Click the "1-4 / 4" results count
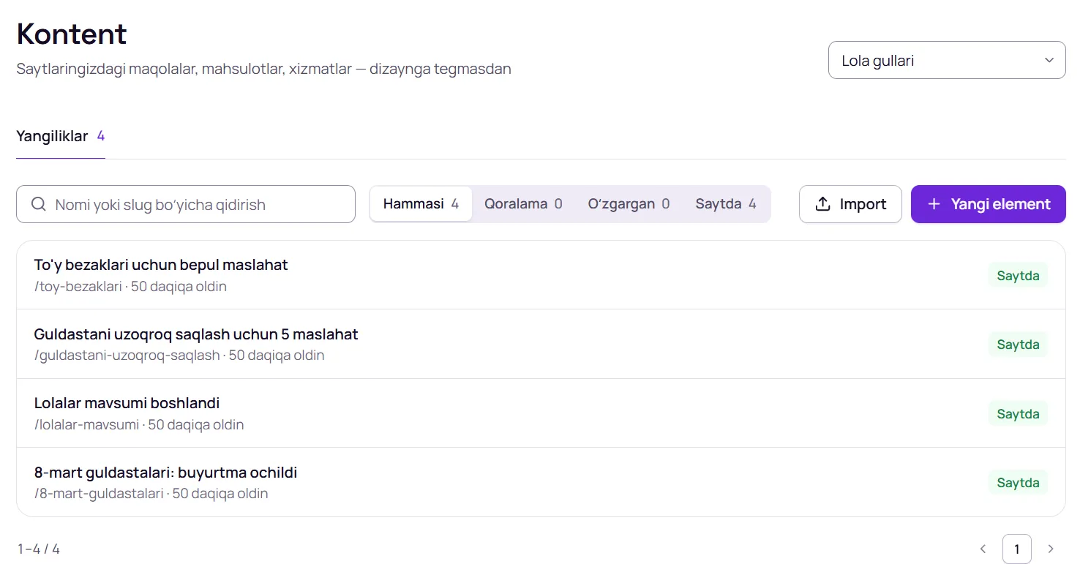The image size is (1080, 564). point(39,549)
